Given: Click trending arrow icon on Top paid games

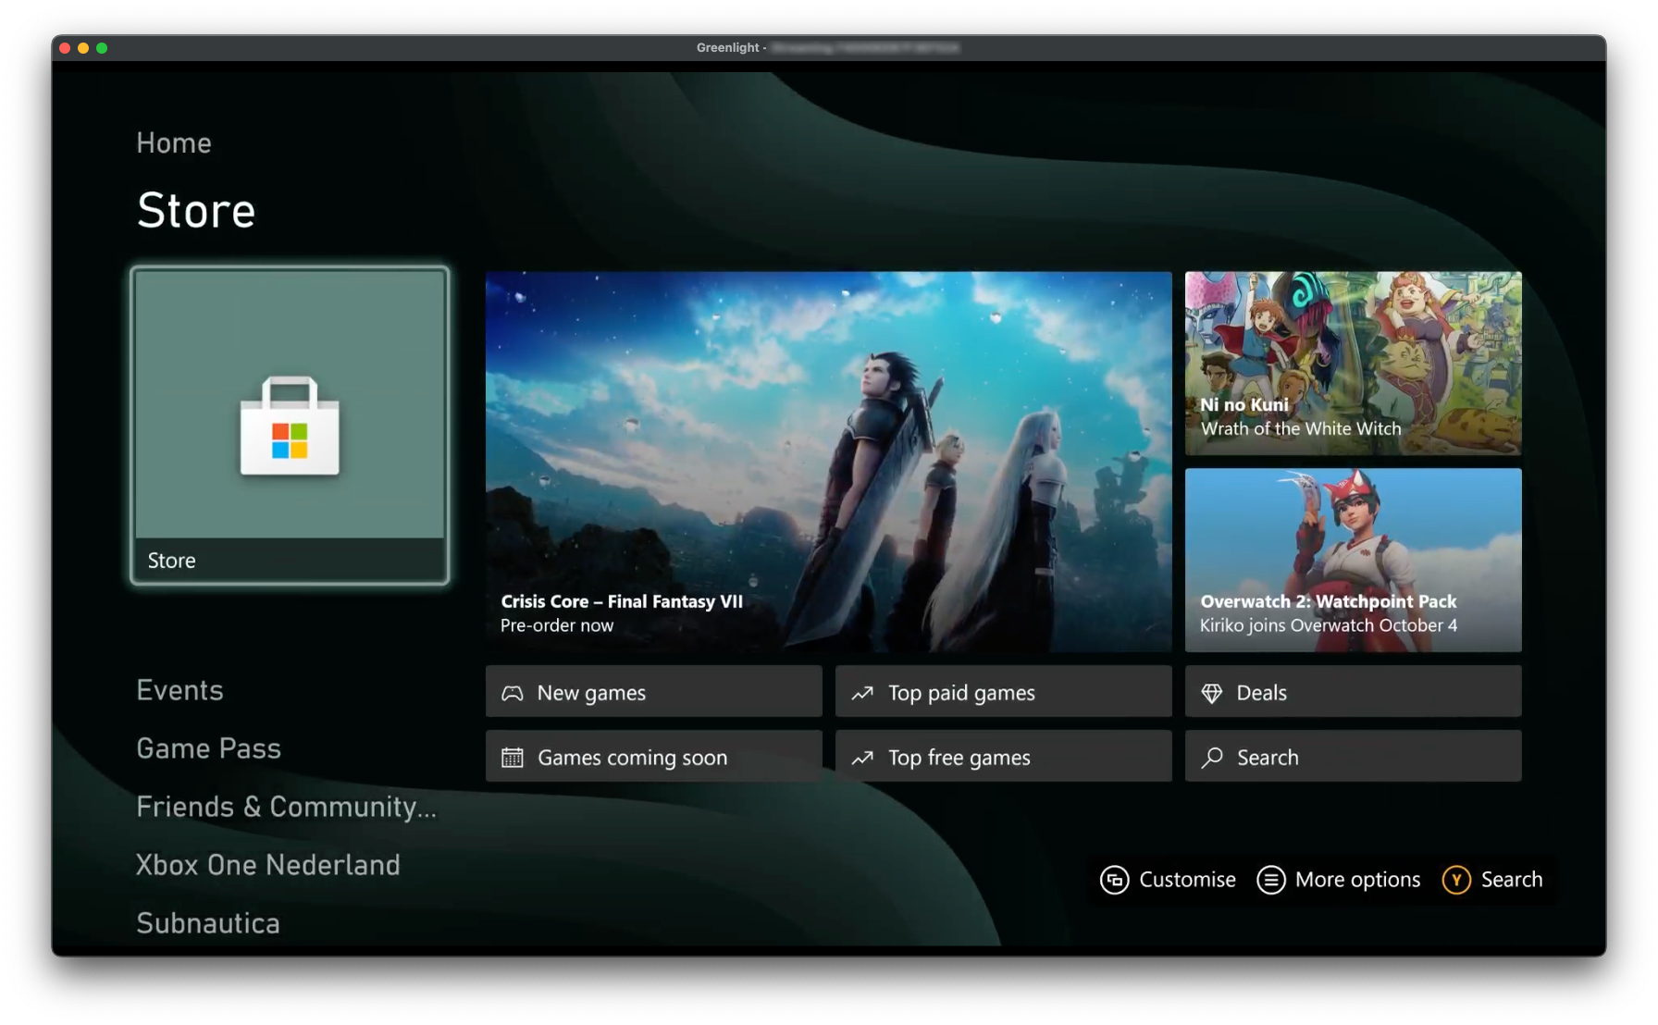Looking at the screenshot, I should pyautogui.click(x=862, y=693).
